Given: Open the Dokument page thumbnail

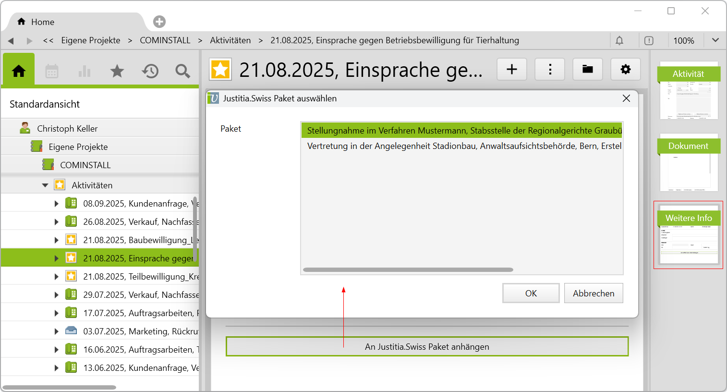Looking at the screenshot, I should 689,162.
